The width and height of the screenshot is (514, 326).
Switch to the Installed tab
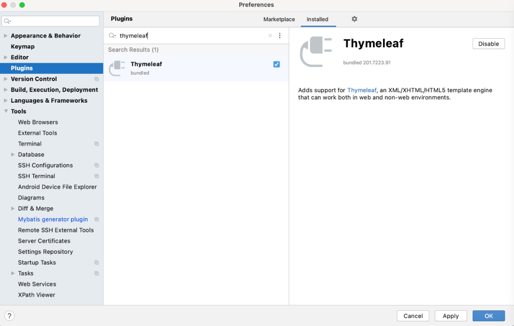pyautogui.click(x=317, y=19)
